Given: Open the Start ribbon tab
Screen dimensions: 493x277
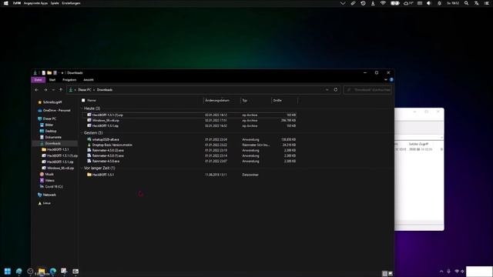Looking at the screenshot, I should pos(52,80).
